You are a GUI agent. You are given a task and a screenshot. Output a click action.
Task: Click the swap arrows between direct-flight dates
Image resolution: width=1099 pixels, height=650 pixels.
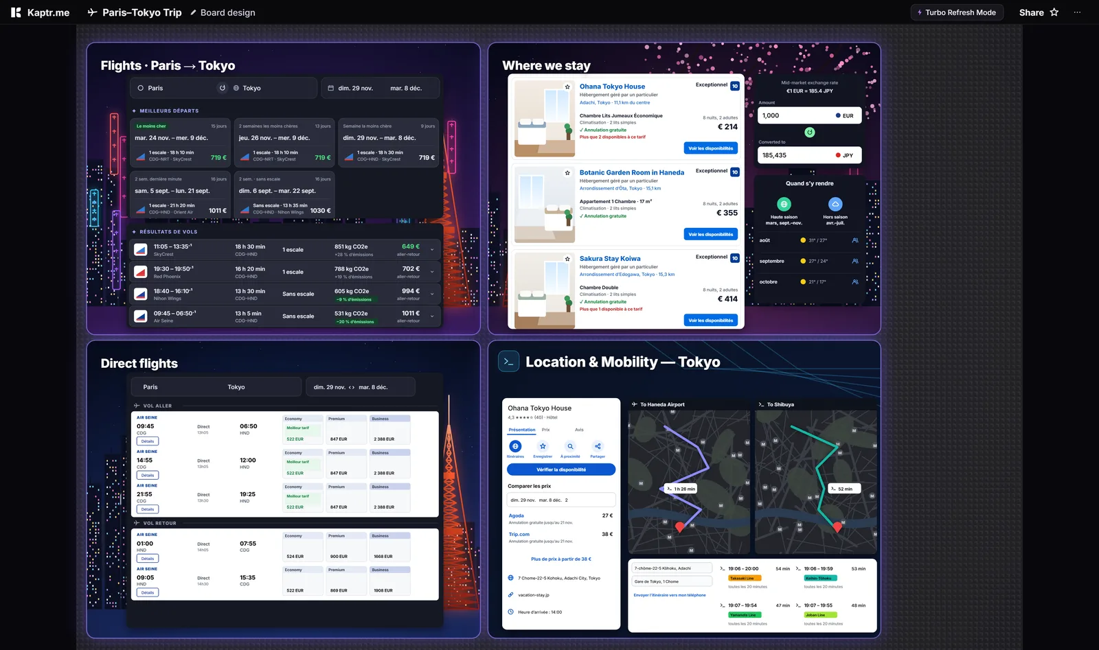352,387
